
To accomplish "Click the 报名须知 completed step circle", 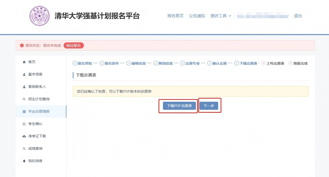I will click(x=75, y=63).
